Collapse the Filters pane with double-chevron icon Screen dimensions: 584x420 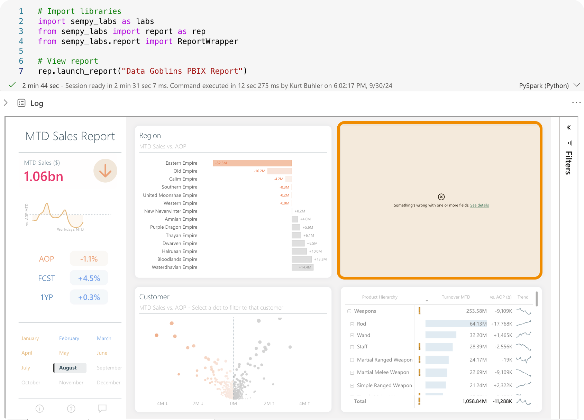point(568,127)
